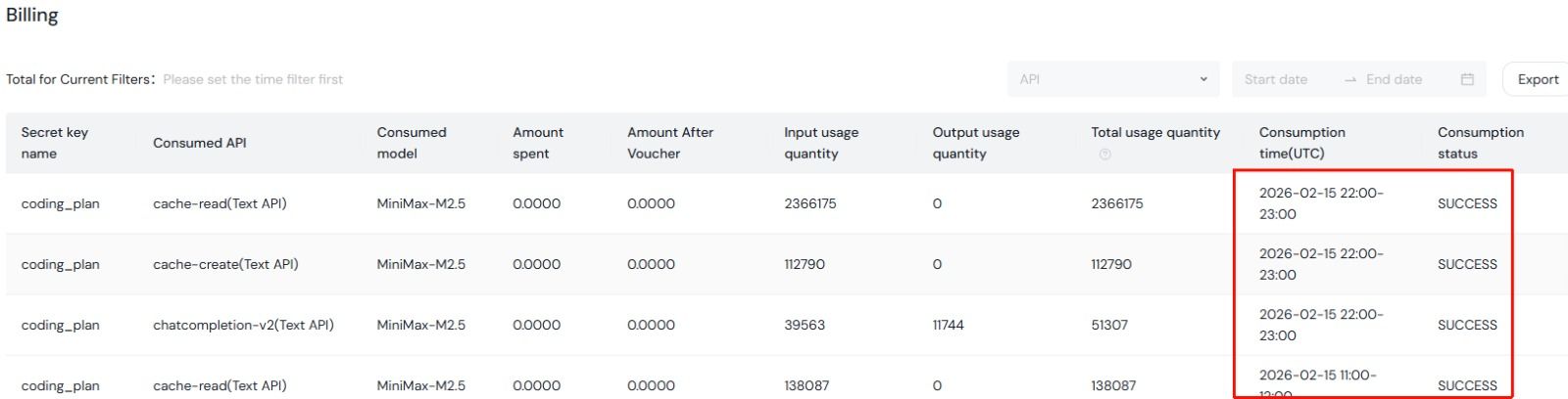
Task: Click the Consumed API column header
Action: [x=200, y=143]
